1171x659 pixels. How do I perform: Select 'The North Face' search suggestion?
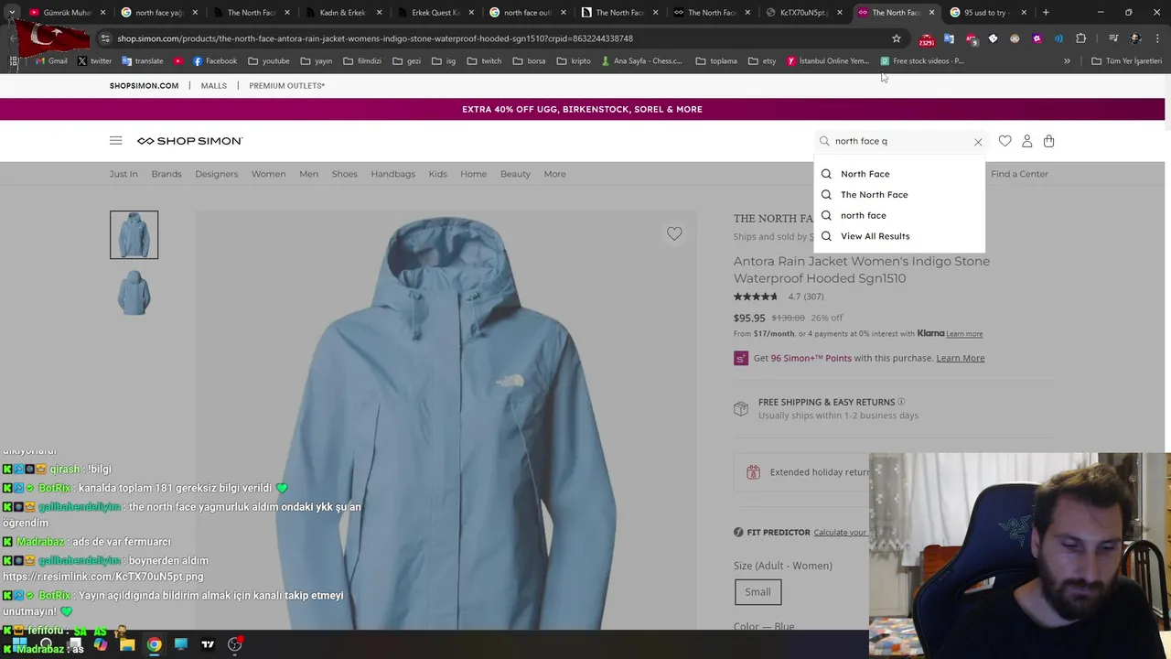[875, 195]
